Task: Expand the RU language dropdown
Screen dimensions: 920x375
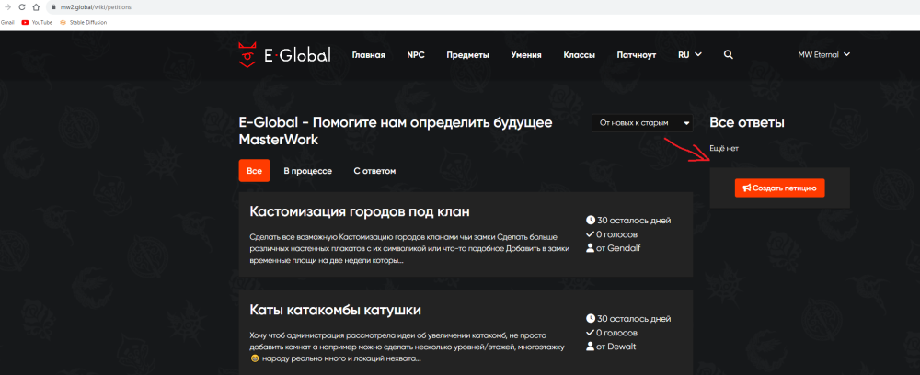Action: coord(689,55)
